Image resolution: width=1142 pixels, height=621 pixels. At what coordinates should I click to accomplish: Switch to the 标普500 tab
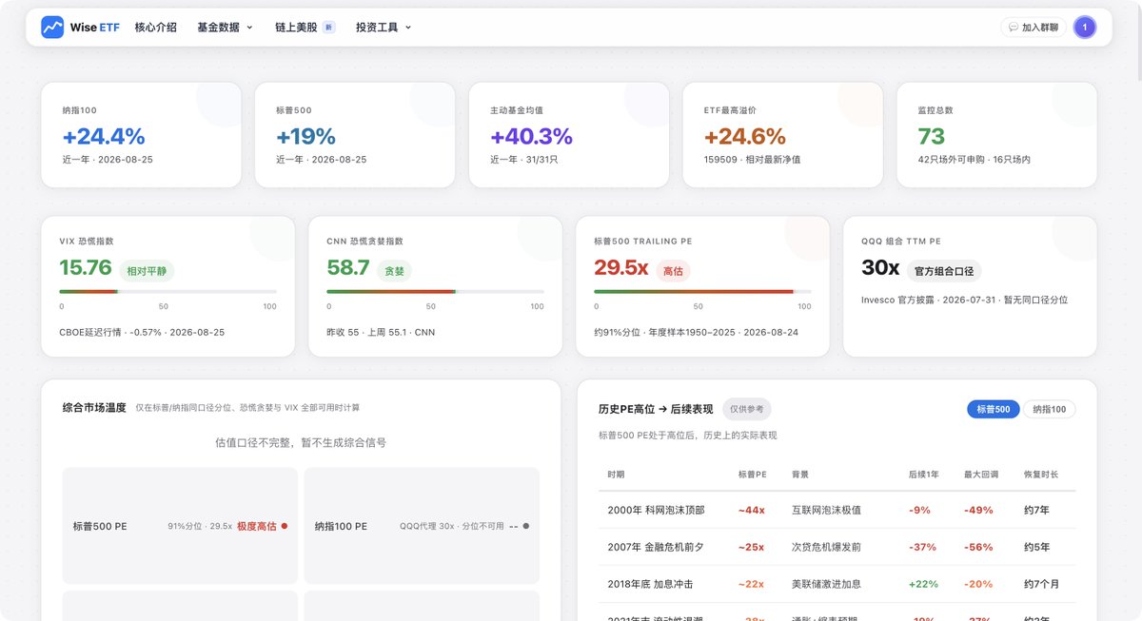point(994,410)
